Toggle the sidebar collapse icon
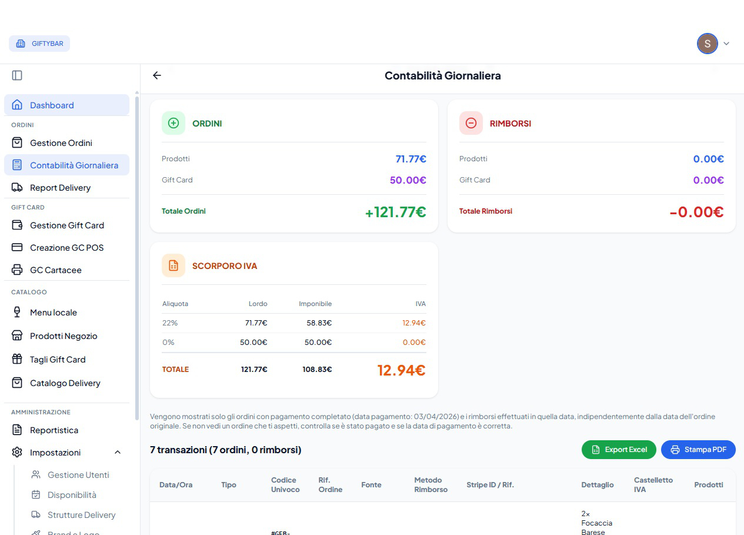 (17, 75)
